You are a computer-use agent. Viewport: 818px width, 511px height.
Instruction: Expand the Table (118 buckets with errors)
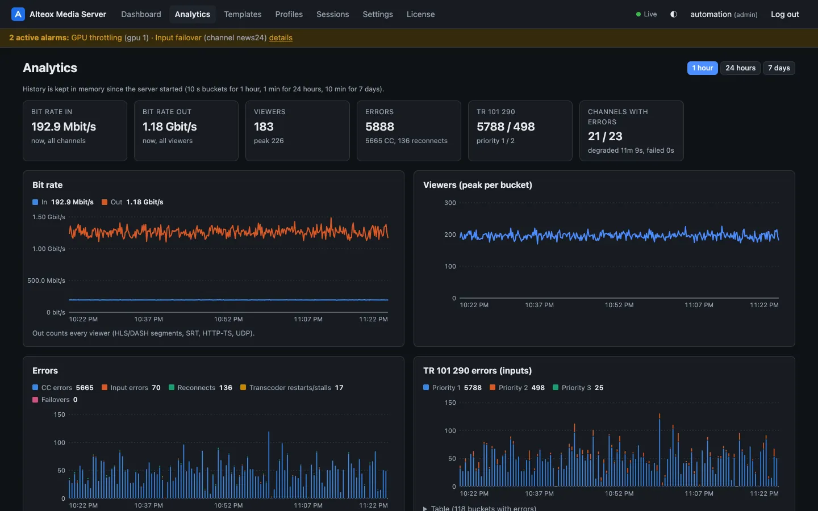[x=479, y=508]
